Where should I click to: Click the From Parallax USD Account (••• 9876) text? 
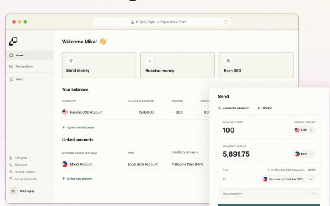(x=292, y=170)
